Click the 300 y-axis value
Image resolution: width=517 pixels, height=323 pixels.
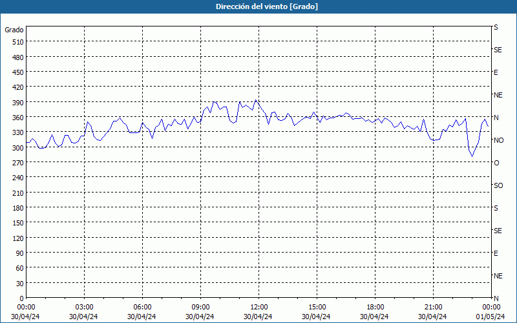[18, 148]
